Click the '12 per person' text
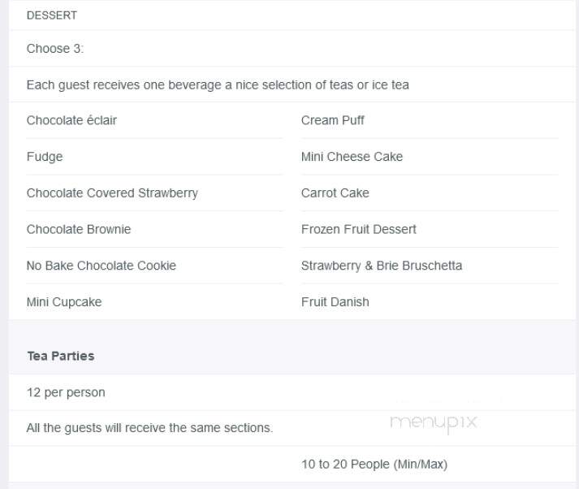The height and width of the screenshot is (489, 579). coord(66,392)
